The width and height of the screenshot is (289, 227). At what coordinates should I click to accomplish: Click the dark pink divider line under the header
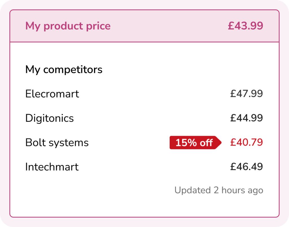pyautogui.click(x=144, y=42)
